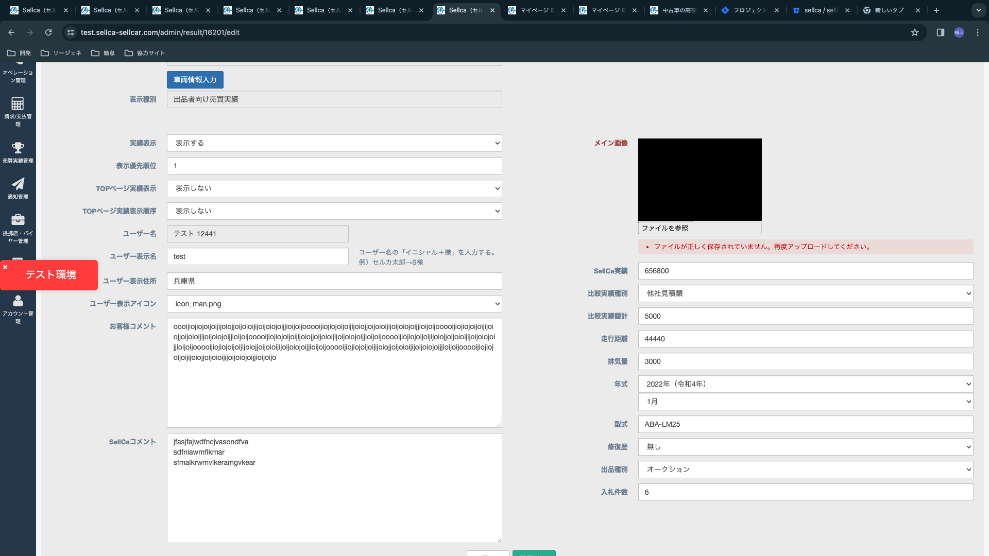Screen dimensions: 989x556
Task: Expand the 実績表示 dropdown
Action: 334,143
